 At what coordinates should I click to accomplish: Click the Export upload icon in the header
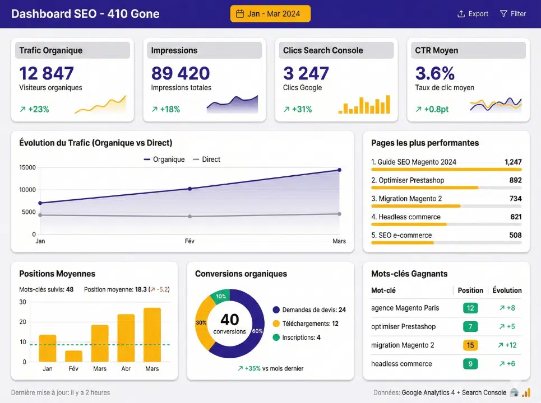coord(461,13)
